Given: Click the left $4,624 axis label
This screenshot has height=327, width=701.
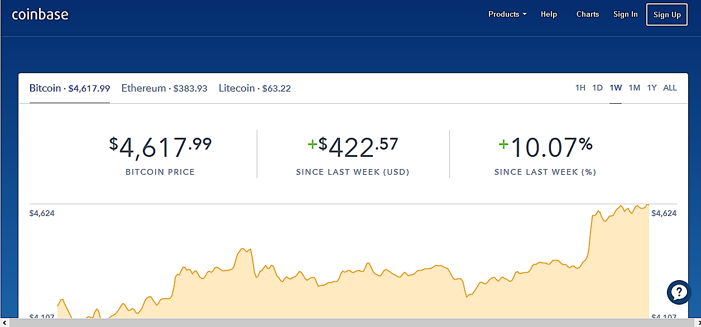Looking at the screenshot, I should click(x=42, y=213).
